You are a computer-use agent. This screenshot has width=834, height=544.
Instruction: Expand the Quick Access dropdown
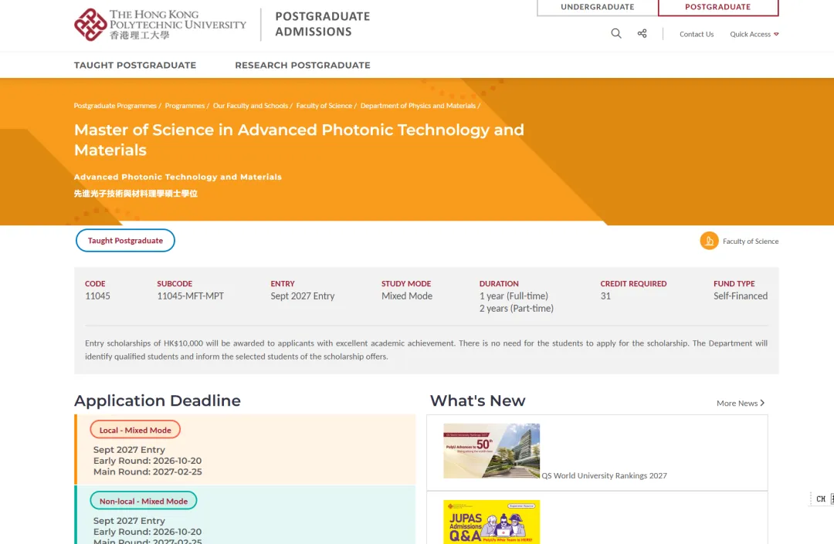click(754, 34)
